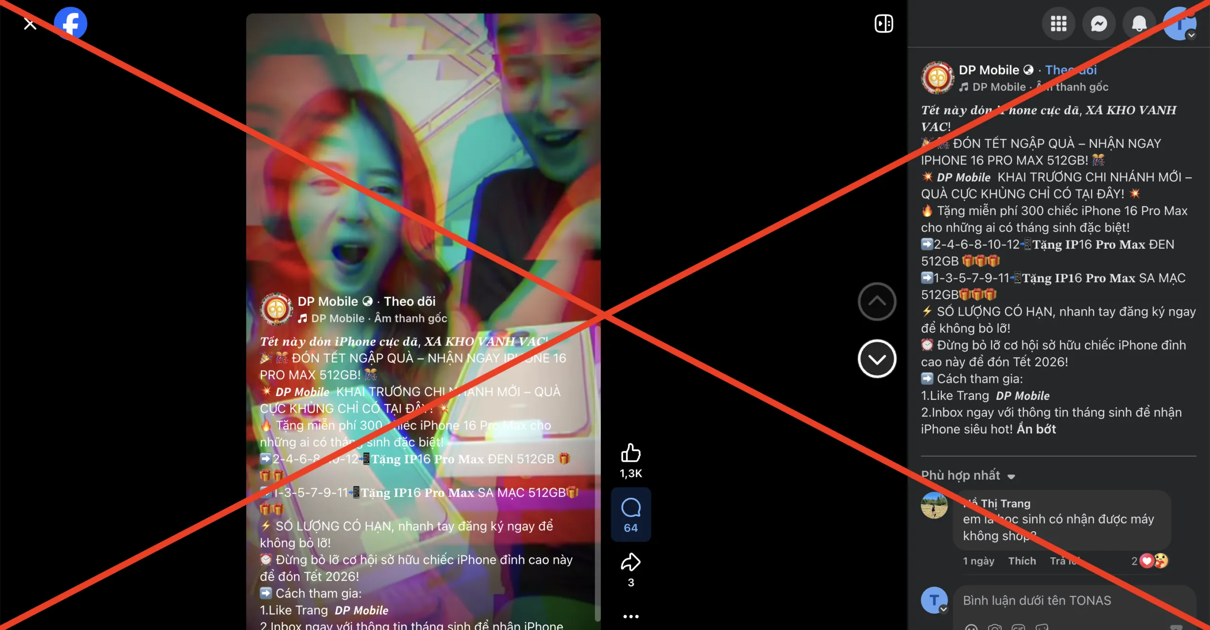Open the Messenger icon
The width and height of the screenshot is (1210, 630).
[1098, 23]
